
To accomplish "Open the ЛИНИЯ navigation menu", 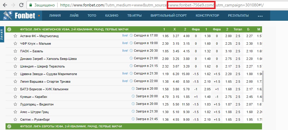I will (55, 15).
